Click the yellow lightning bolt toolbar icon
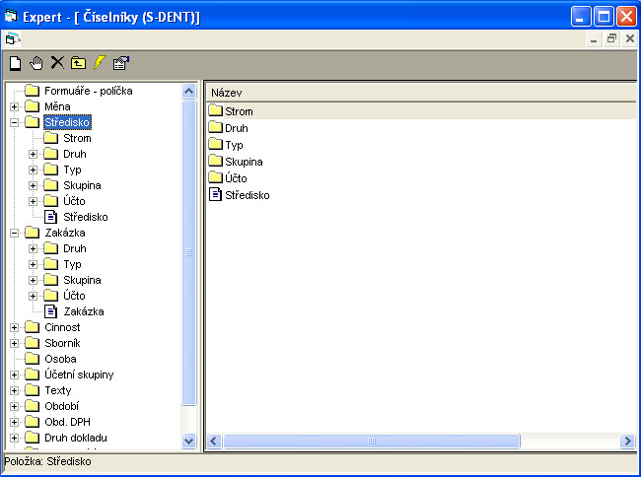 [x=99, y=63]
